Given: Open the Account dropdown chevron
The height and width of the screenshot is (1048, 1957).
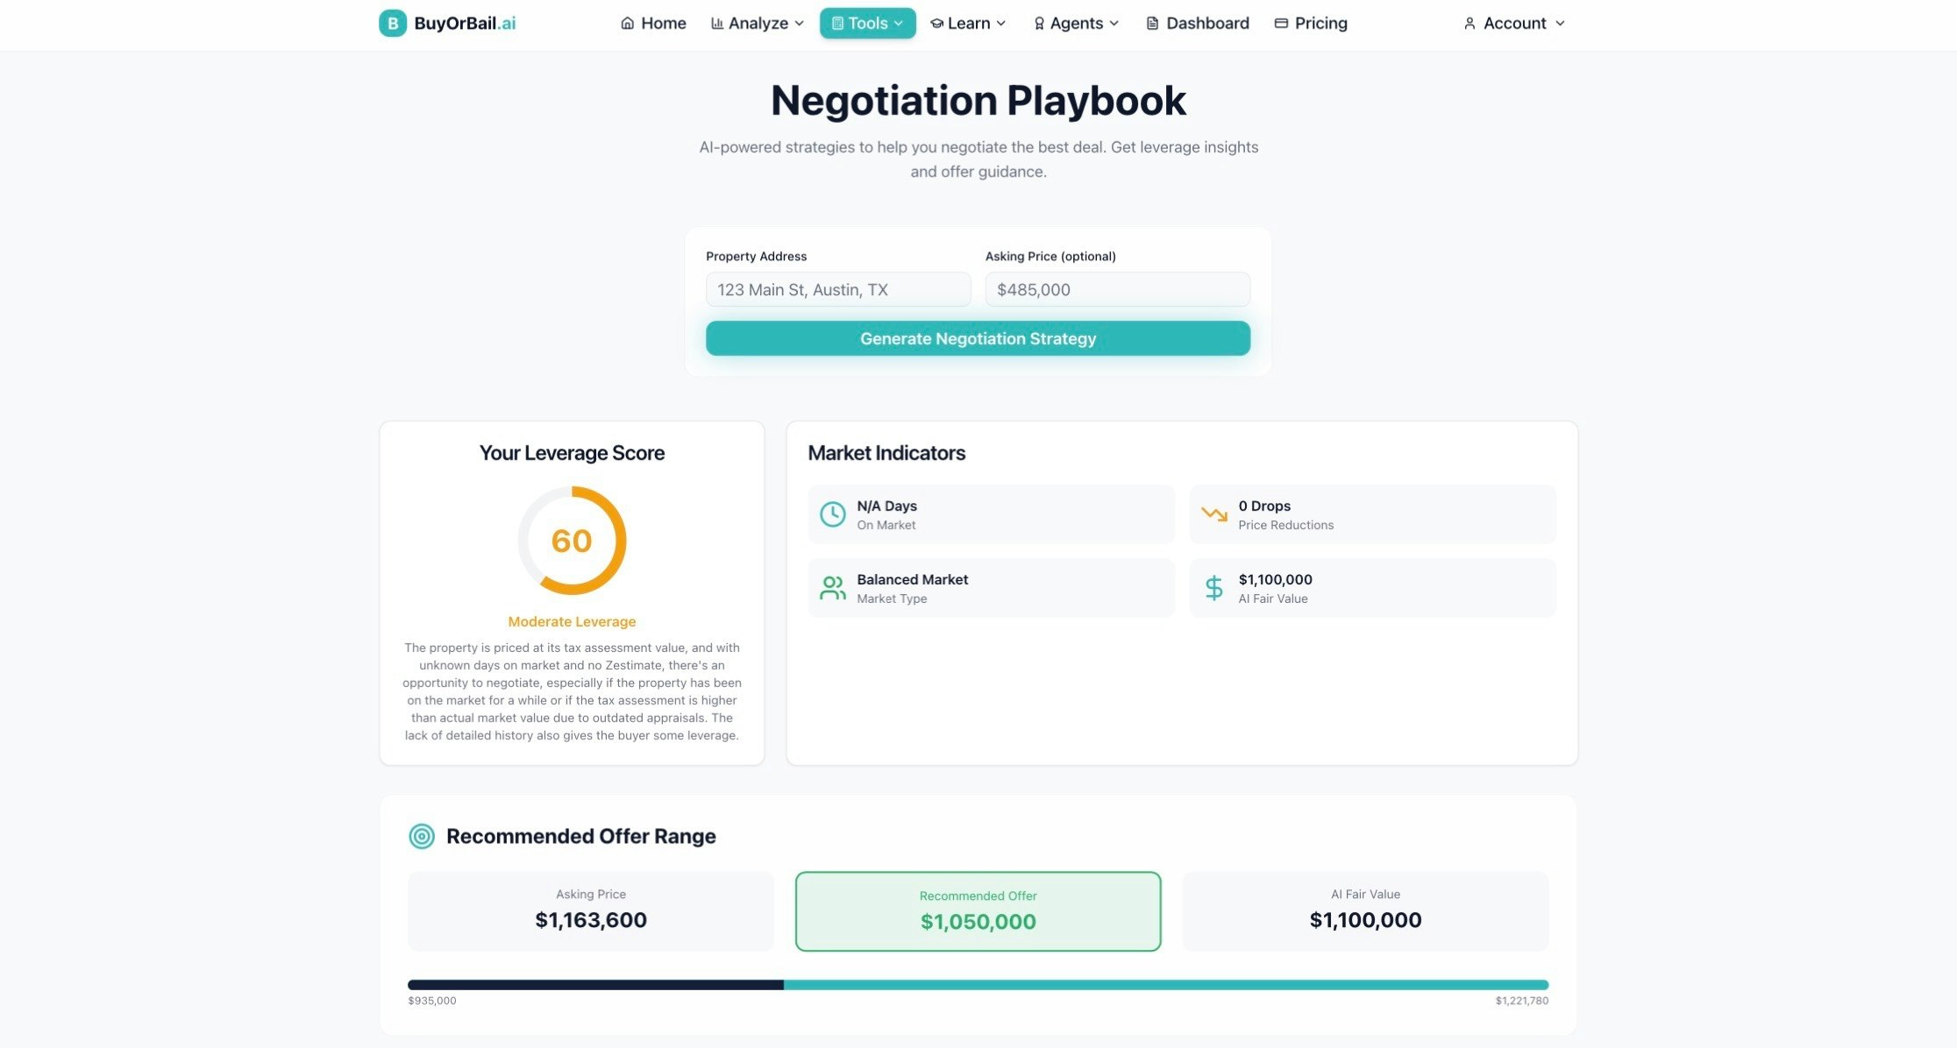Looking at the screenshot, I should pos(1561,24).
